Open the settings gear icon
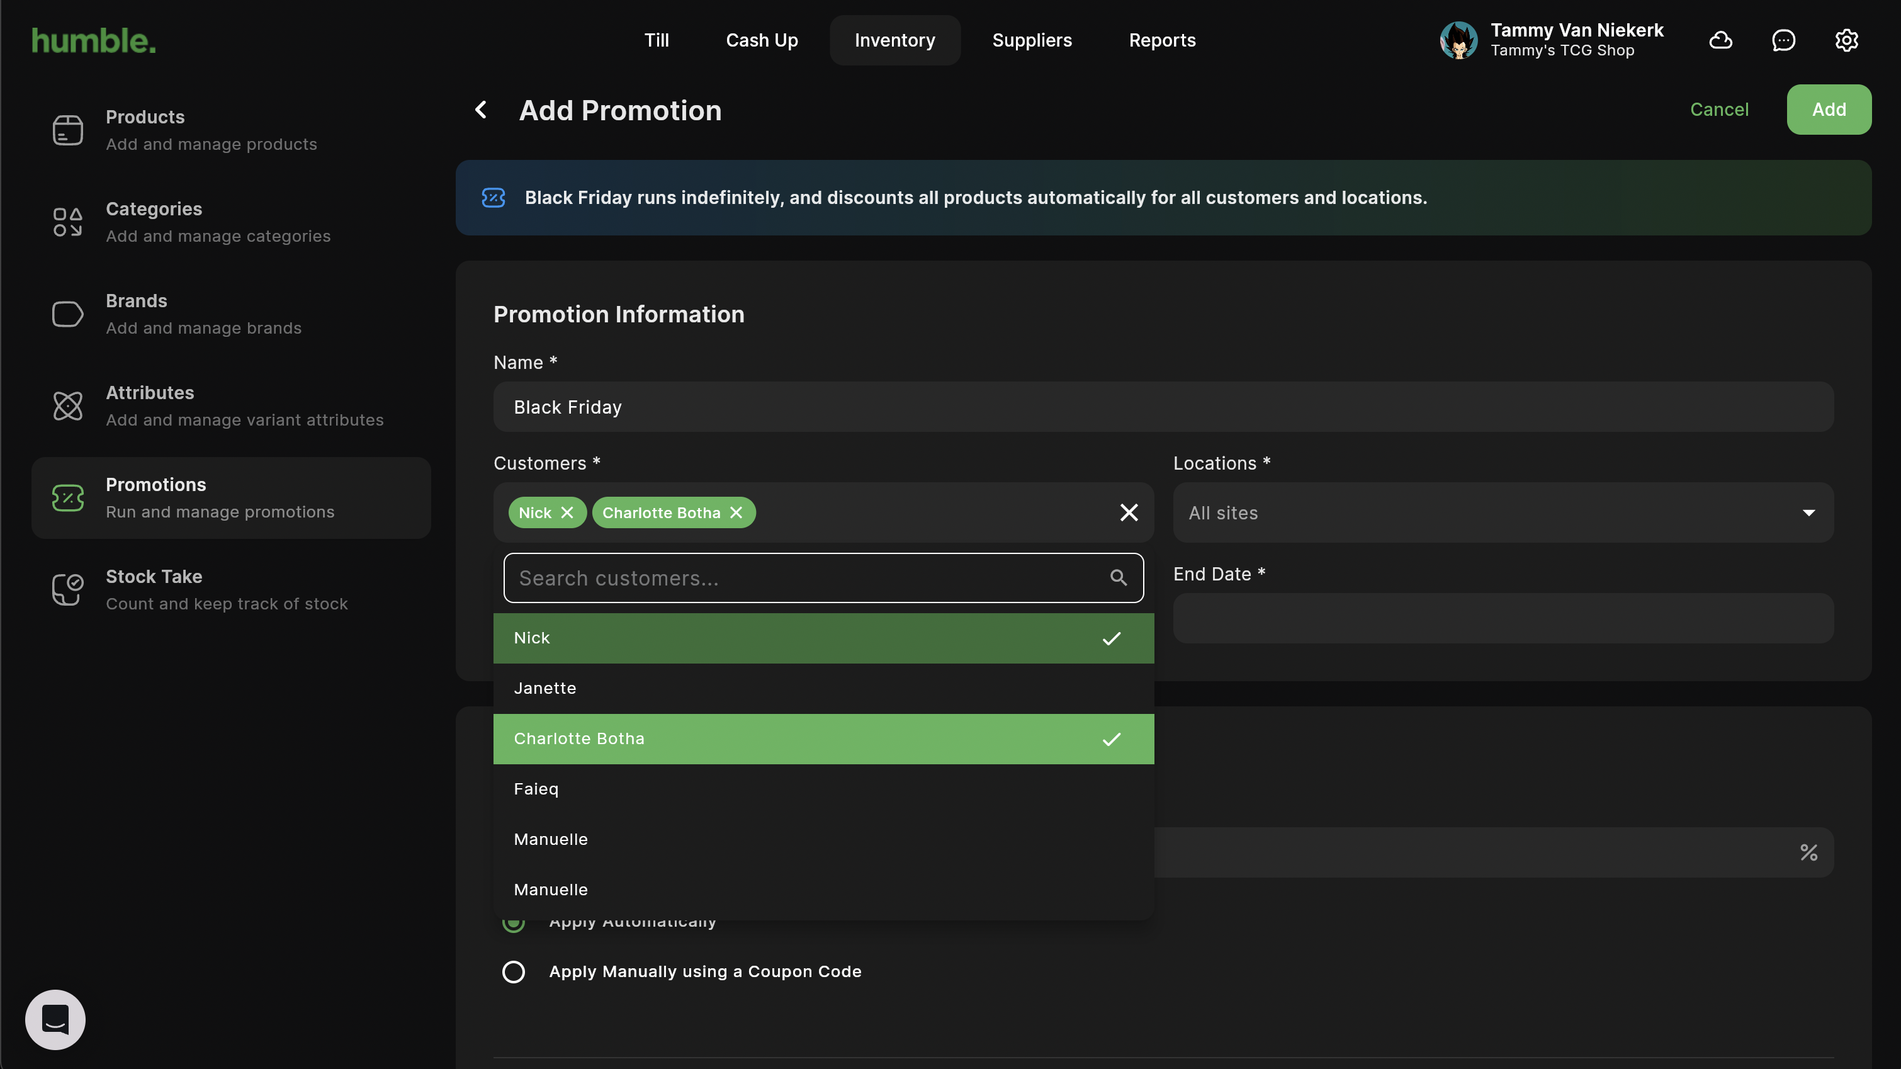Screen dimensions: 1901x1069 pyautogui.click(x=1846, y=40)
